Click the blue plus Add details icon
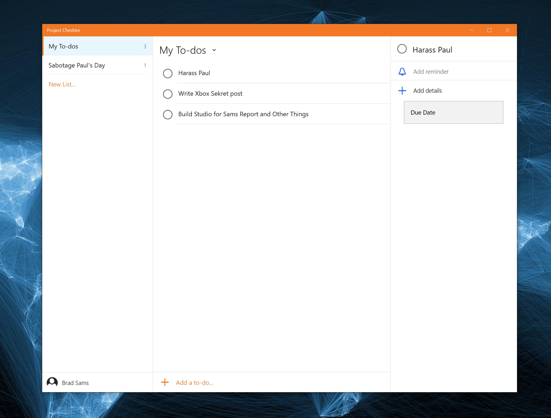551x418 pixels. click(x=402, y=91)
